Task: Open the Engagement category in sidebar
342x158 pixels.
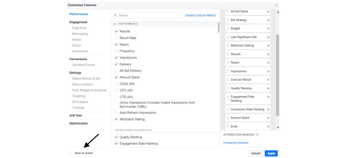Action: (78, 22)
